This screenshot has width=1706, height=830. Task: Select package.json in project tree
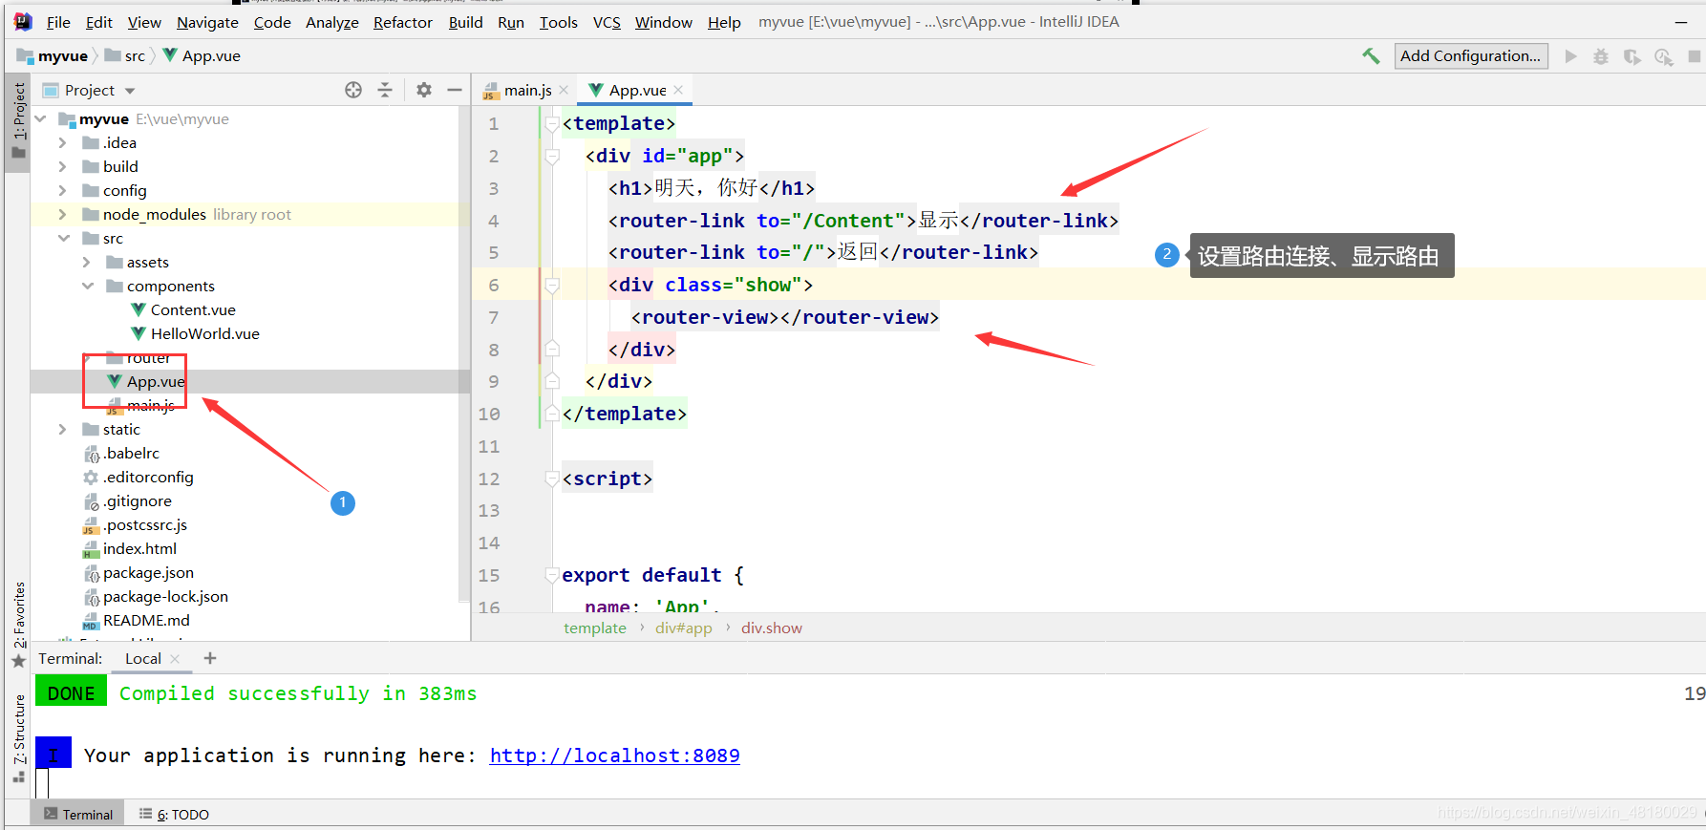pos(148,573)
